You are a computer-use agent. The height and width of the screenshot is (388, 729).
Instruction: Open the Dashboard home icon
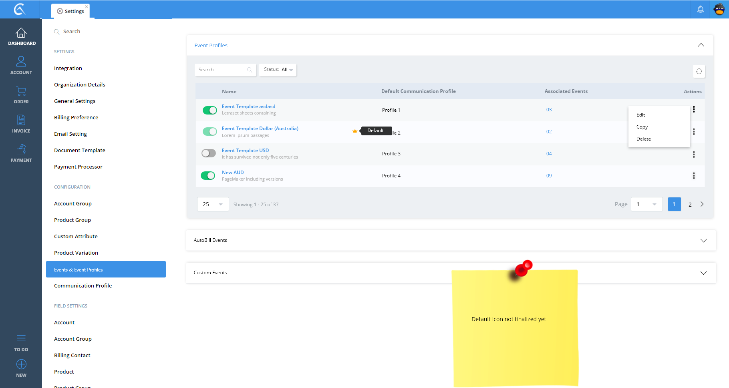[x=21, y=33]
